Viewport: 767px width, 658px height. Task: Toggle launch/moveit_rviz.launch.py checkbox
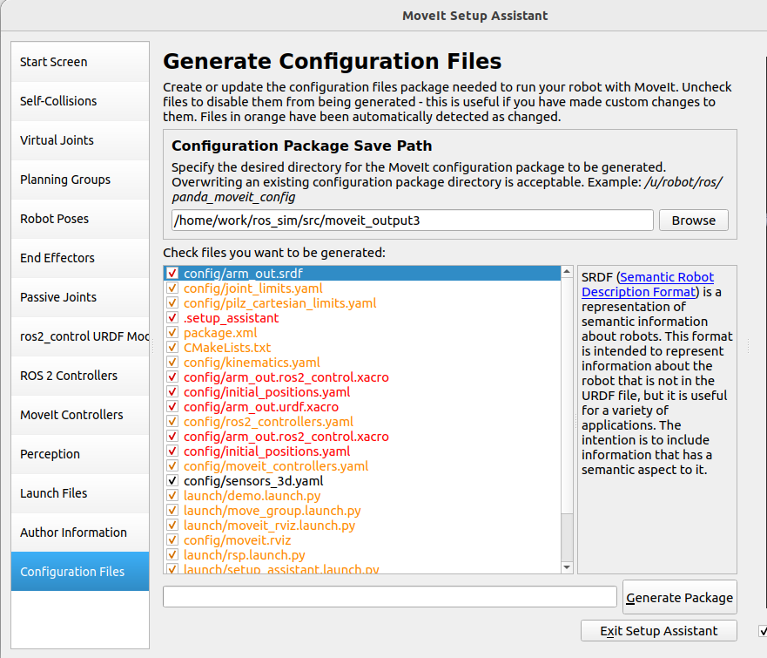tap(172, 525)
